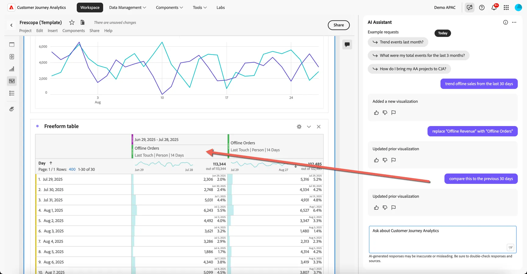Open the Help menu
Image resolution: width=527 pixels, height=274 pixels.
click(x=108, y=30)
